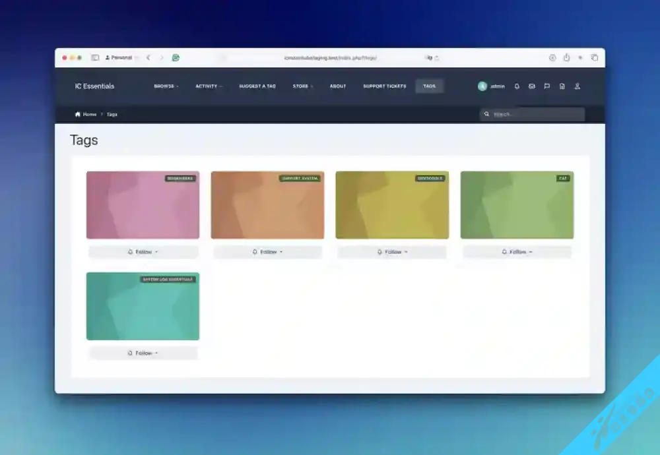The image size is (660, 455).
Task: Open the messages envelope icon
Action: (x=532, y=86)
